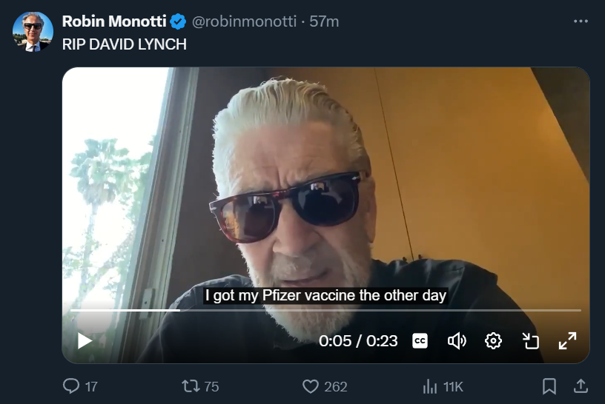
Task: Open reply comment icon
Action: [71, 386]
